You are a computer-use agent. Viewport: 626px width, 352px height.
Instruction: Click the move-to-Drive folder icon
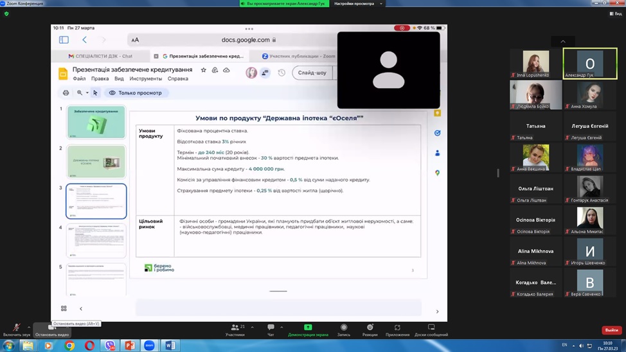click(215, 70)
